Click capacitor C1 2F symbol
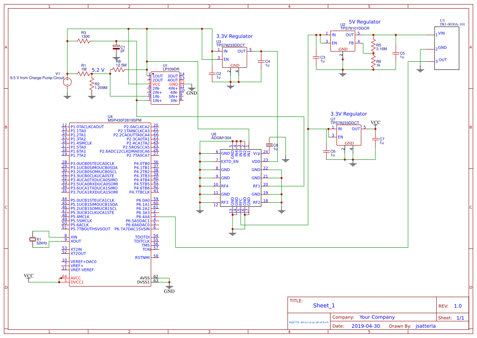Viewport: 477px width, 338px height. pos(116,48)
